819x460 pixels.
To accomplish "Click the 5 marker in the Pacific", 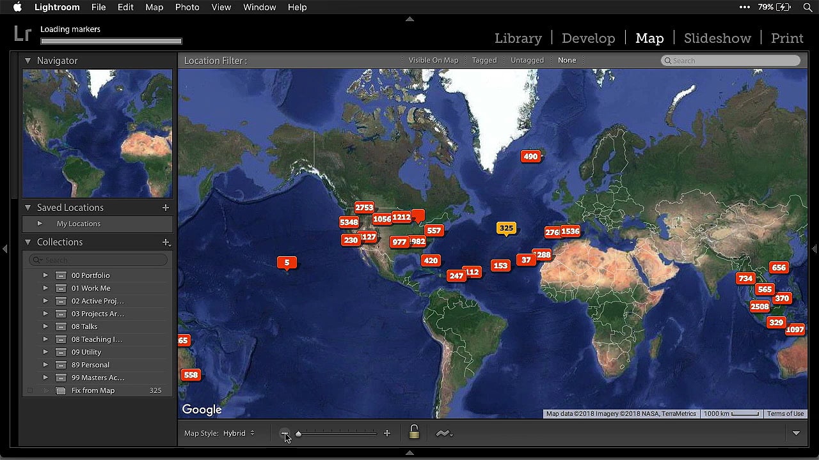I will 287,263.
